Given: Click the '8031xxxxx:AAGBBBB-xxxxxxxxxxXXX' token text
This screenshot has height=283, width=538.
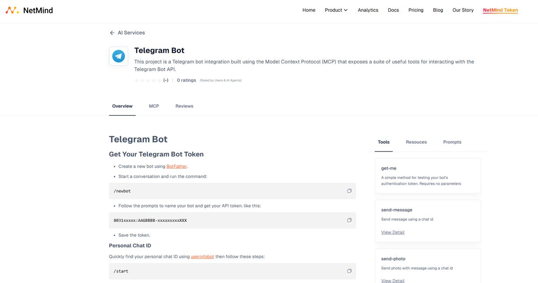Looking at the screenshot, I should tap(150, 220).
